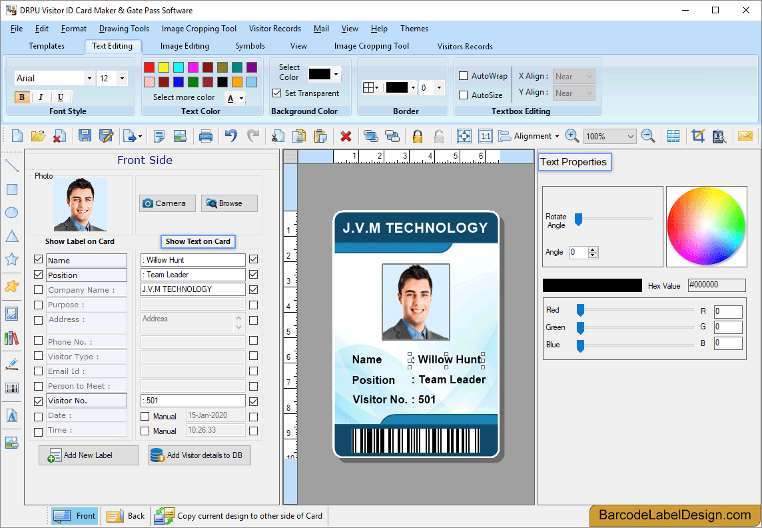The image size is (762, 528).
Task: Select the barcode tool in the left sidebar
Action: click(11, 387)
